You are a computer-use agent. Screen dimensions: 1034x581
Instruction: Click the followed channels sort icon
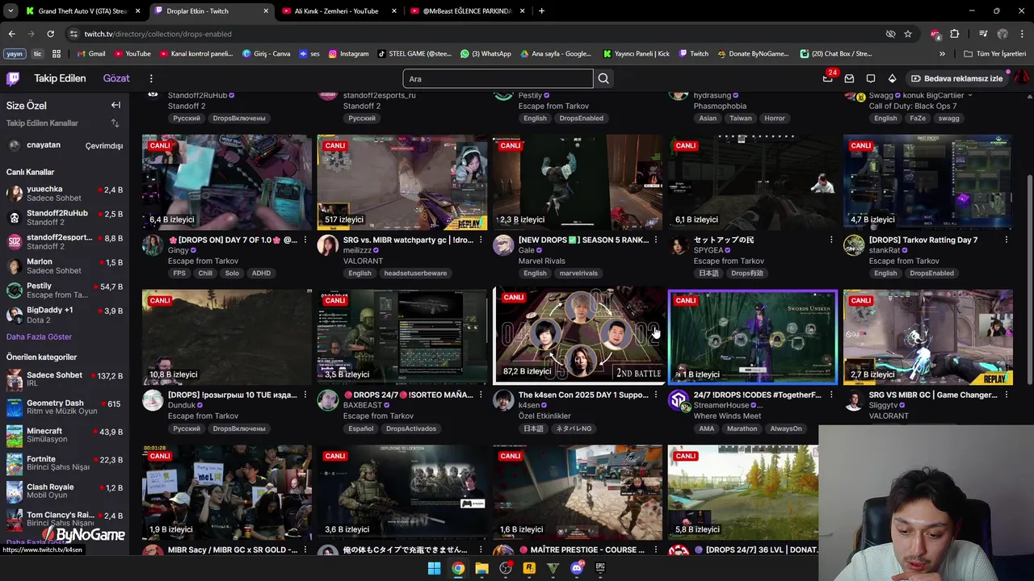click(115, 123)
